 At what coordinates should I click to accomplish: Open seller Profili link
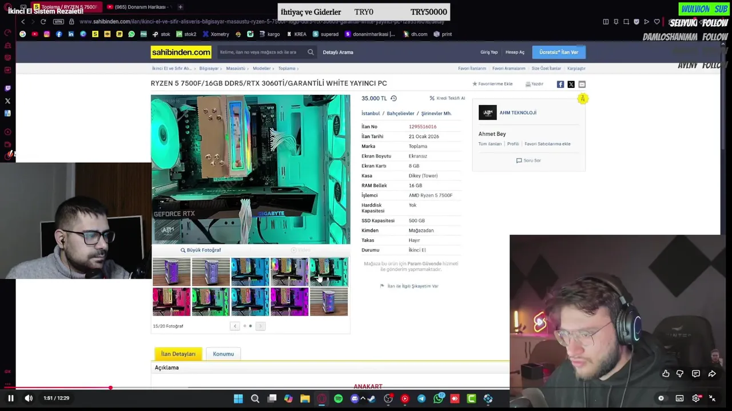pos(513,144)
